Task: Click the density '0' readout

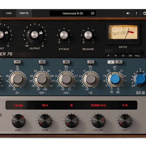Action: pos(71,105)
